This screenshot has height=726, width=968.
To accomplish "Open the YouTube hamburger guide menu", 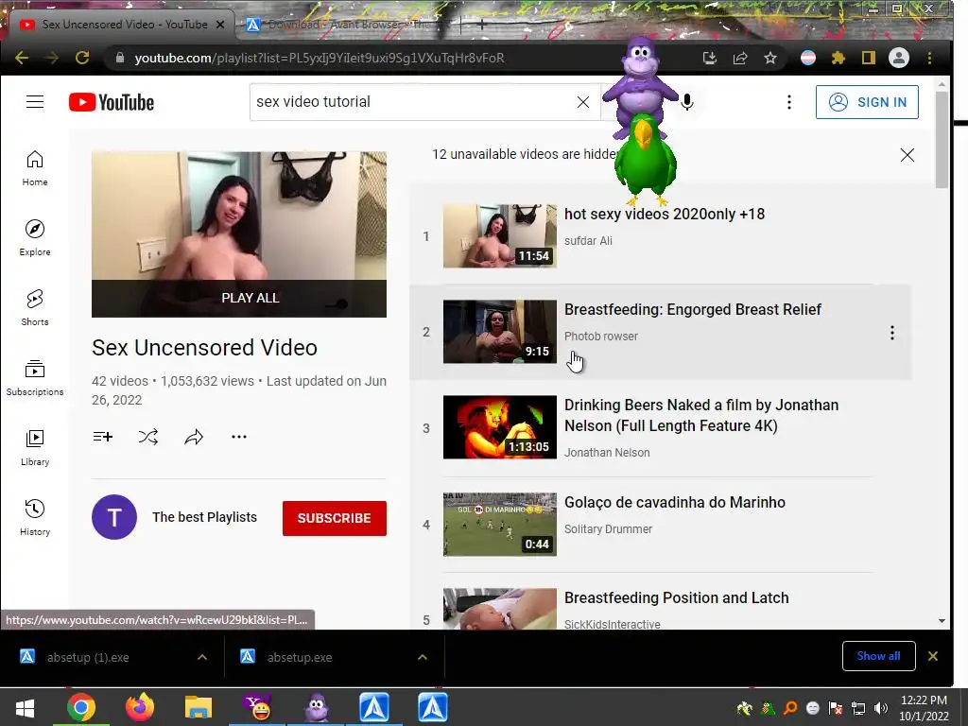I will point(35,102).
